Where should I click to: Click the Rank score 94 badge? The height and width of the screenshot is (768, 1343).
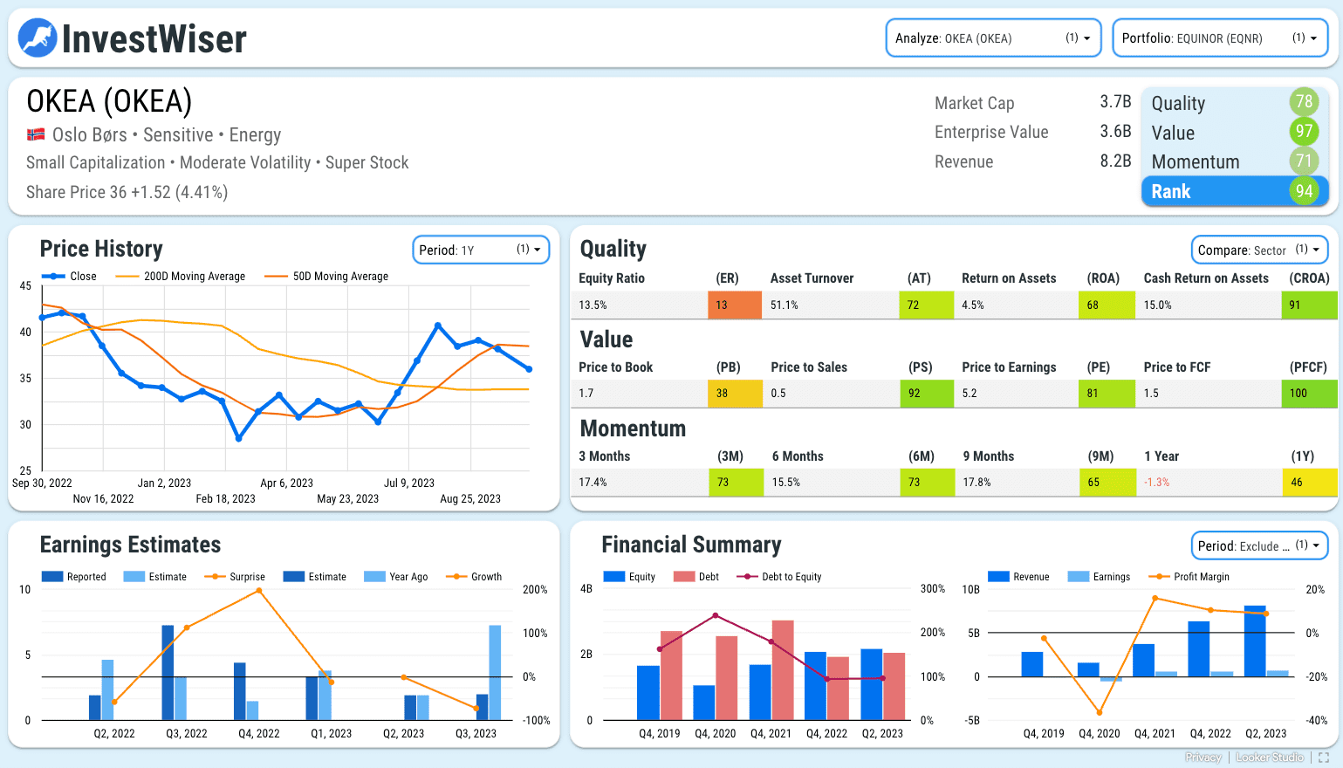click(1304, 191)
